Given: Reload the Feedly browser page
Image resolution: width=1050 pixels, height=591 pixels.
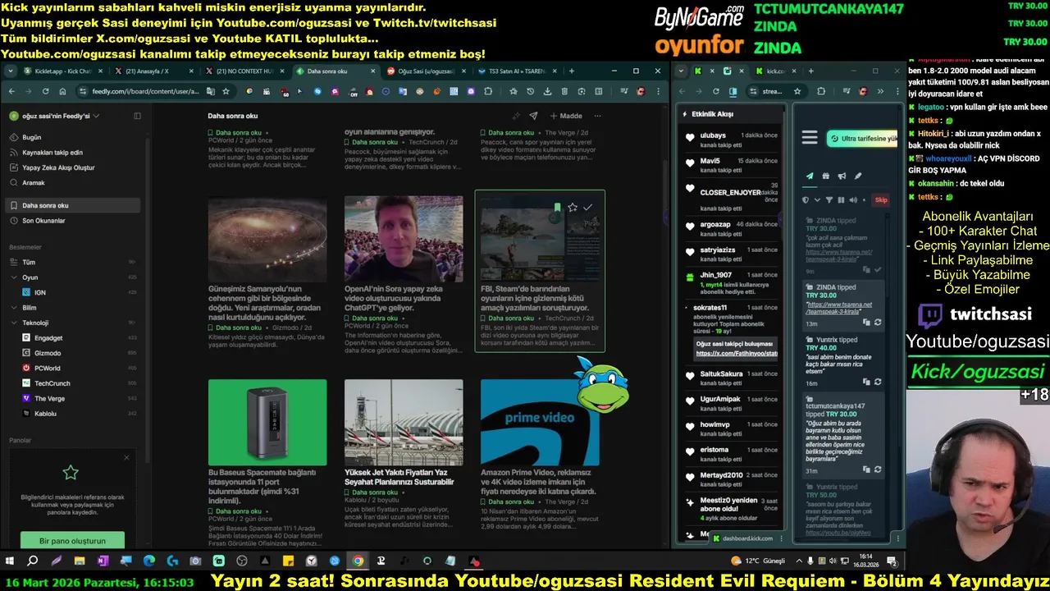Looking at the screenshot, I should (45, 91).
